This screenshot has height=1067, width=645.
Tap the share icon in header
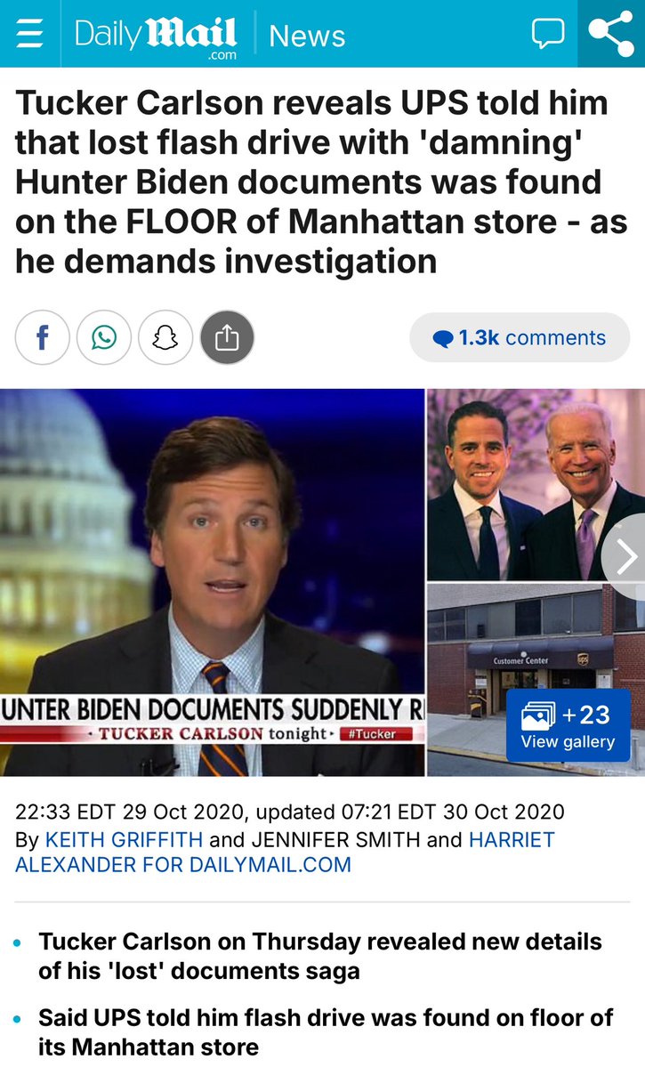coord(611,33)
